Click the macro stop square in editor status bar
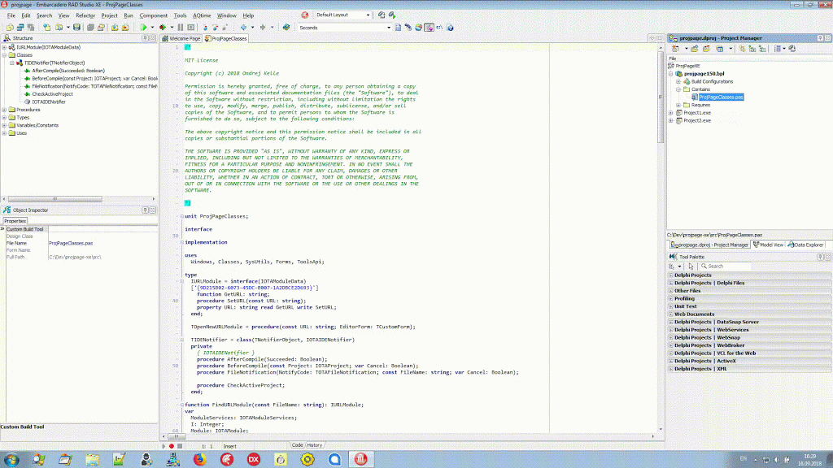The width and height of the screenshot is (833, 468). click(x=180, y=446)
